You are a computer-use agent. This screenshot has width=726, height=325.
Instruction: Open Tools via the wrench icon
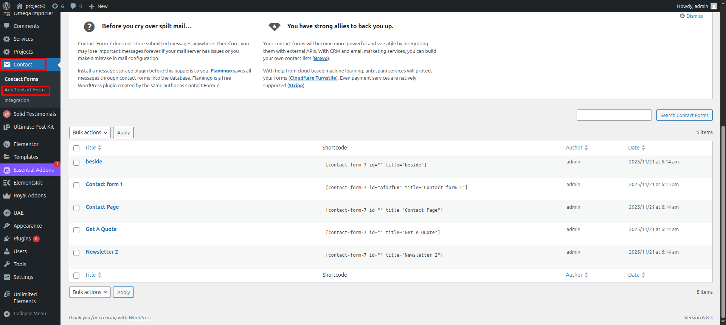tap(7, 264)
